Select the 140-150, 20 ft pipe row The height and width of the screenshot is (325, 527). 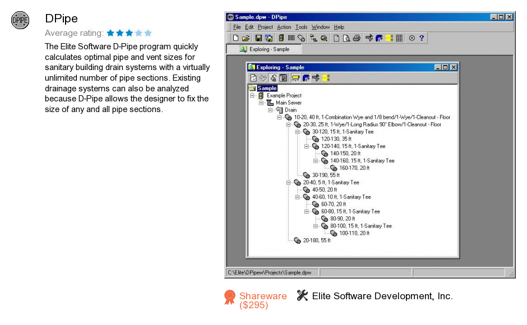pyautogui.click(x=345, y=154)
